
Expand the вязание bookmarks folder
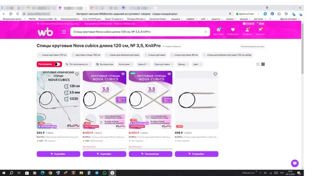point(245,19)
